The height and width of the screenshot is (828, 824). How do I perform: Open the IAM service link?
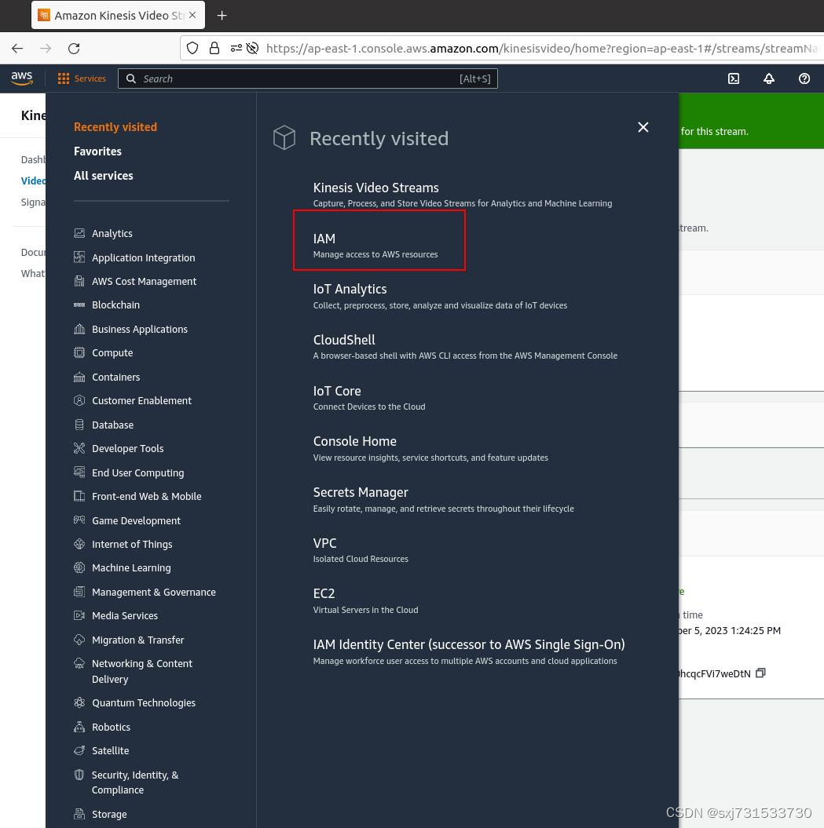[324, 239]
